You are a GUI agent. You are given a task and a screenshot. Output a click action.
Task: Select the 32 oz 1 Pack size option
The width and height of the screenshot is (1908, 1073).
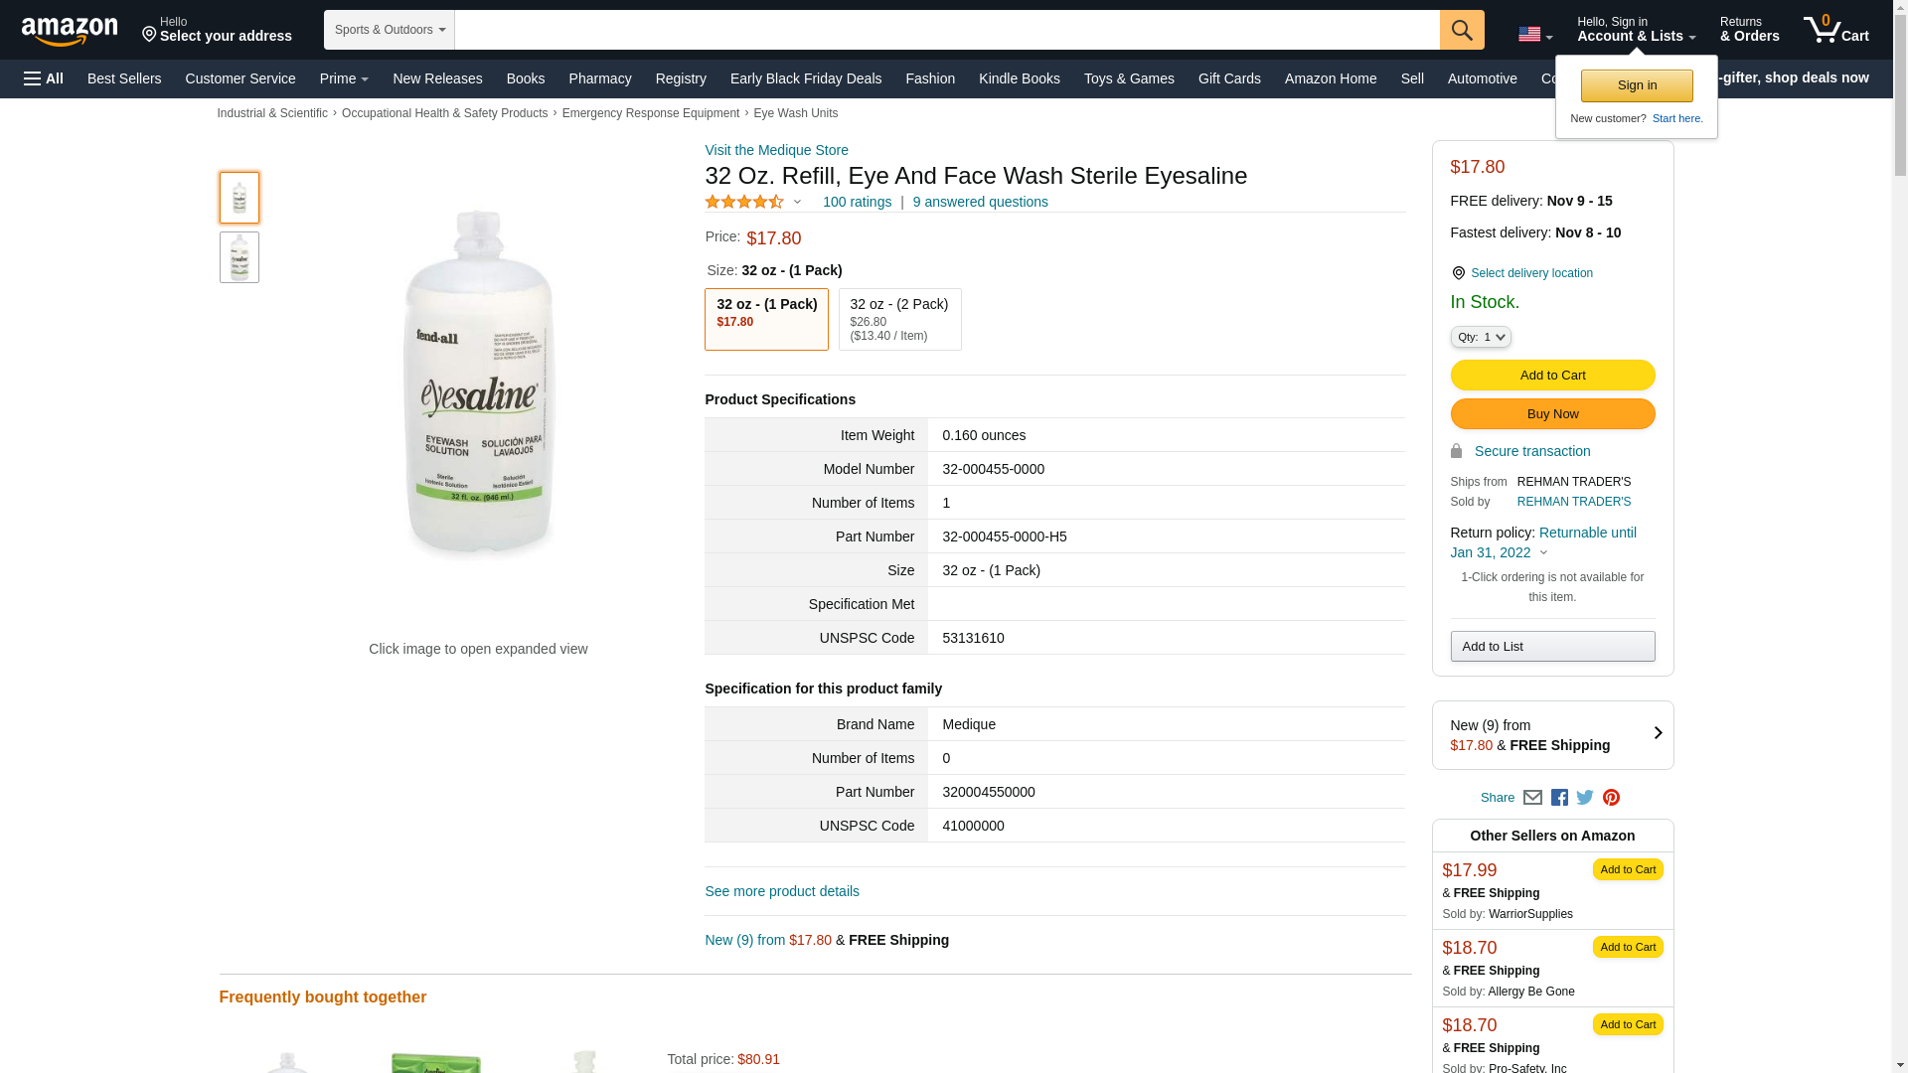point(766,319)
